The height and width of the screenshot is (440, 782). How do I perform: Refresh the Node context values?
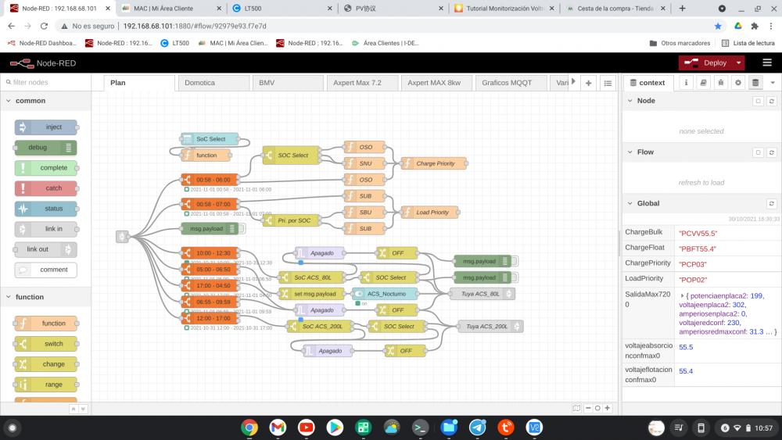[x=772, y=101]
